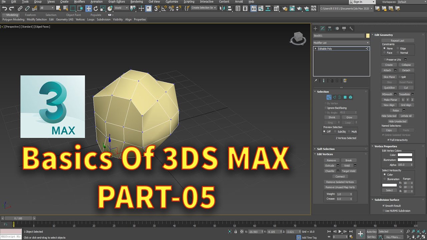The width and height of the screenshot is (427, 240).
Task: Select the SubObj preview selection radio
Action: click(335, 132)
